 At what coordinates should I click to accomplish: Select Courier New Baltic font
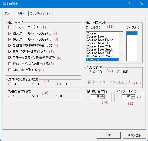[102, 40]
